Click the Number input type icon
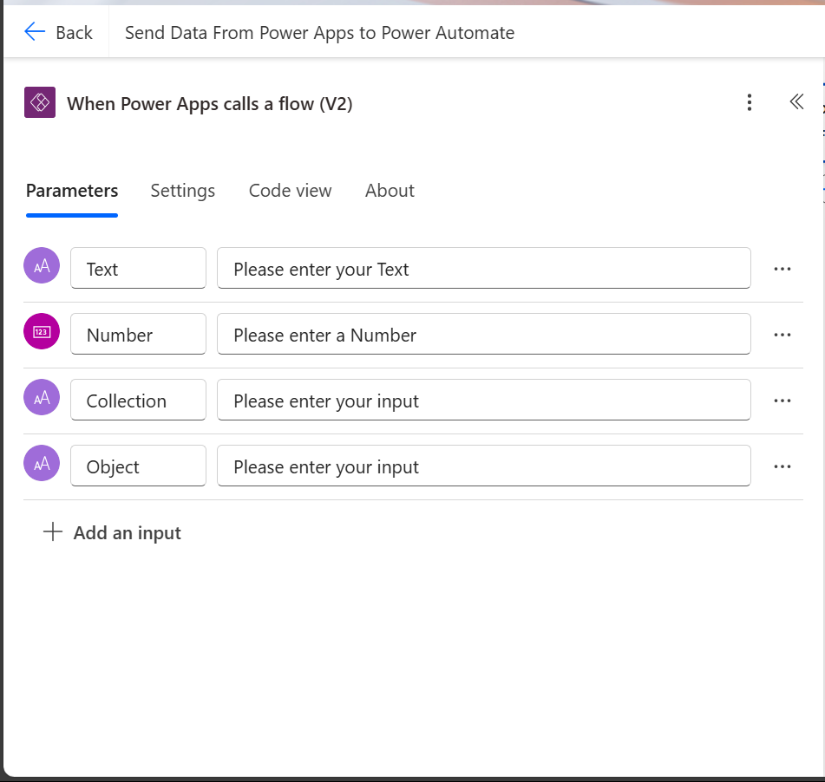 pyautogui.click(x=42, y=331)
